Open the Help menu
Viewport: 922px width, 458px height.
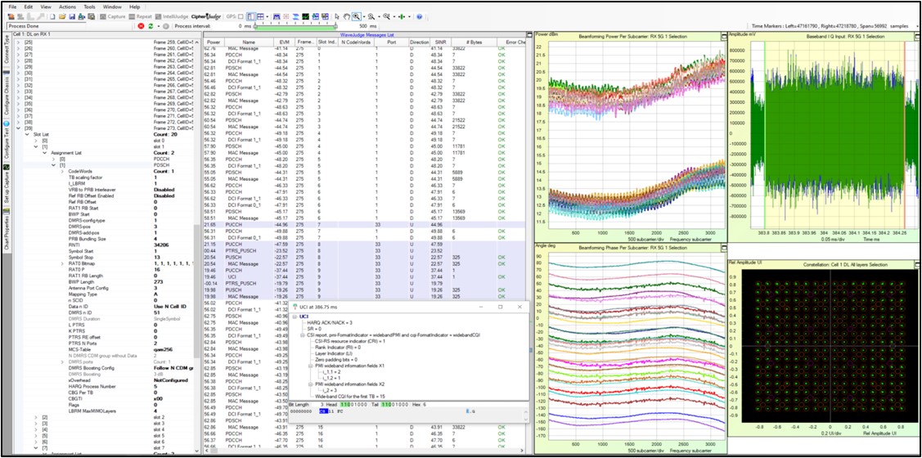135,7
